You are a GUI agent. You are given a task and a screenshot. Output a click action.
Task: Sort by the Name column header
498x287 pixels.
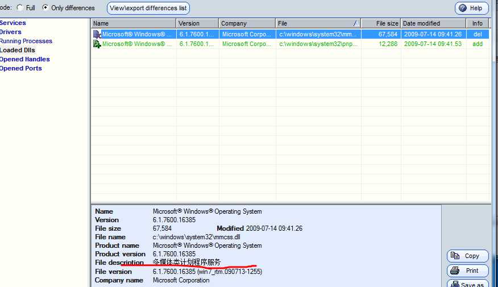[134, 23]
